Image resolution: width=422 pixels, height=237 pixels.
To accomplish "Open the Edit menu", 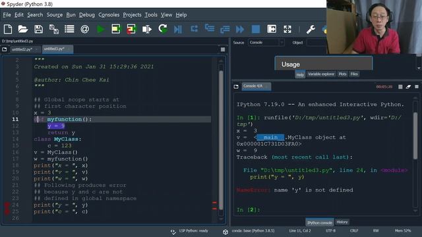I will (x=19, y=14).
